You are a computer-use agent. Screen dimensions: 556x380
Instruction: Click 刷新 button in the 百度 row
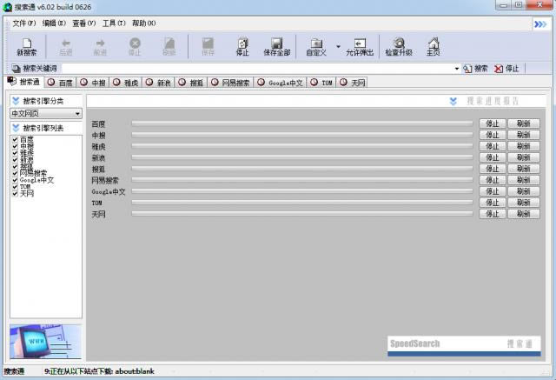[524, 123]
